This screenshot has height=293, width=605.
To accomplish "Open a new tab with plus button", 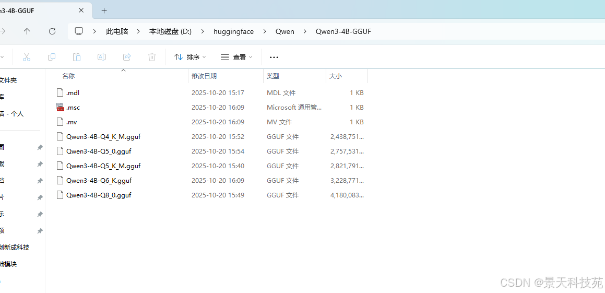I will click(x=104, y=11).
